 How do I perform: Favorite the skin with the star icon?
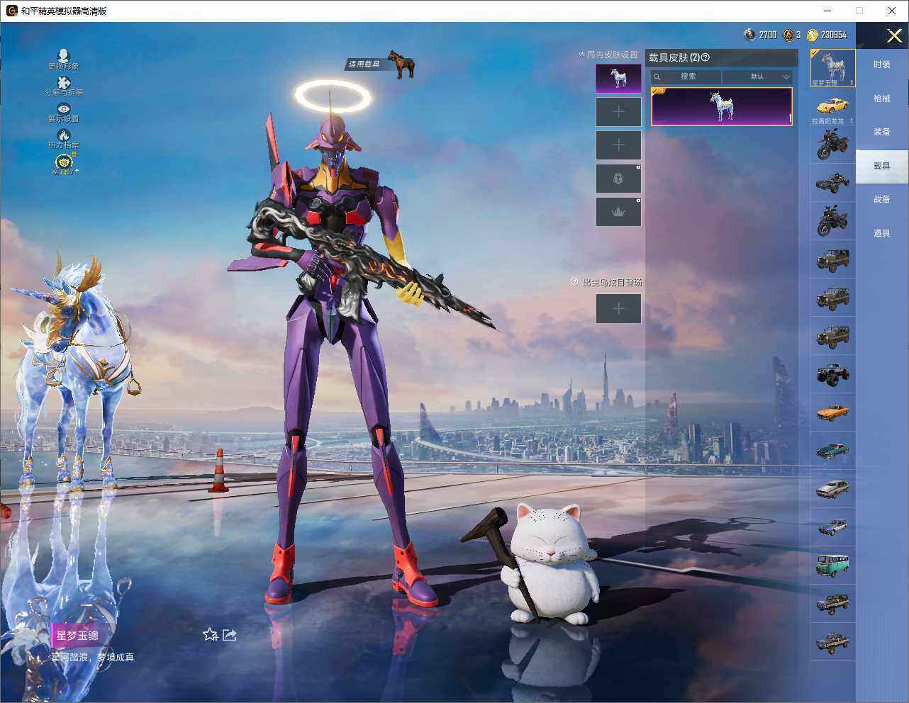pyautogui.click(x=210, y=634)
